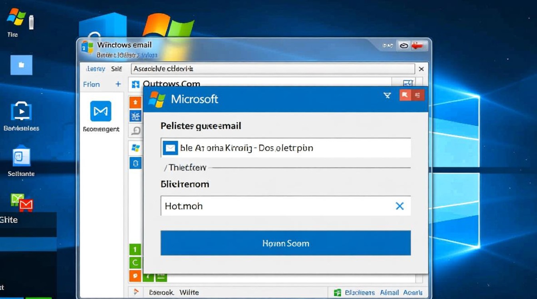Select the "Wiifte" tab at bottom
The image size is (537, 299).
point(189,292)
